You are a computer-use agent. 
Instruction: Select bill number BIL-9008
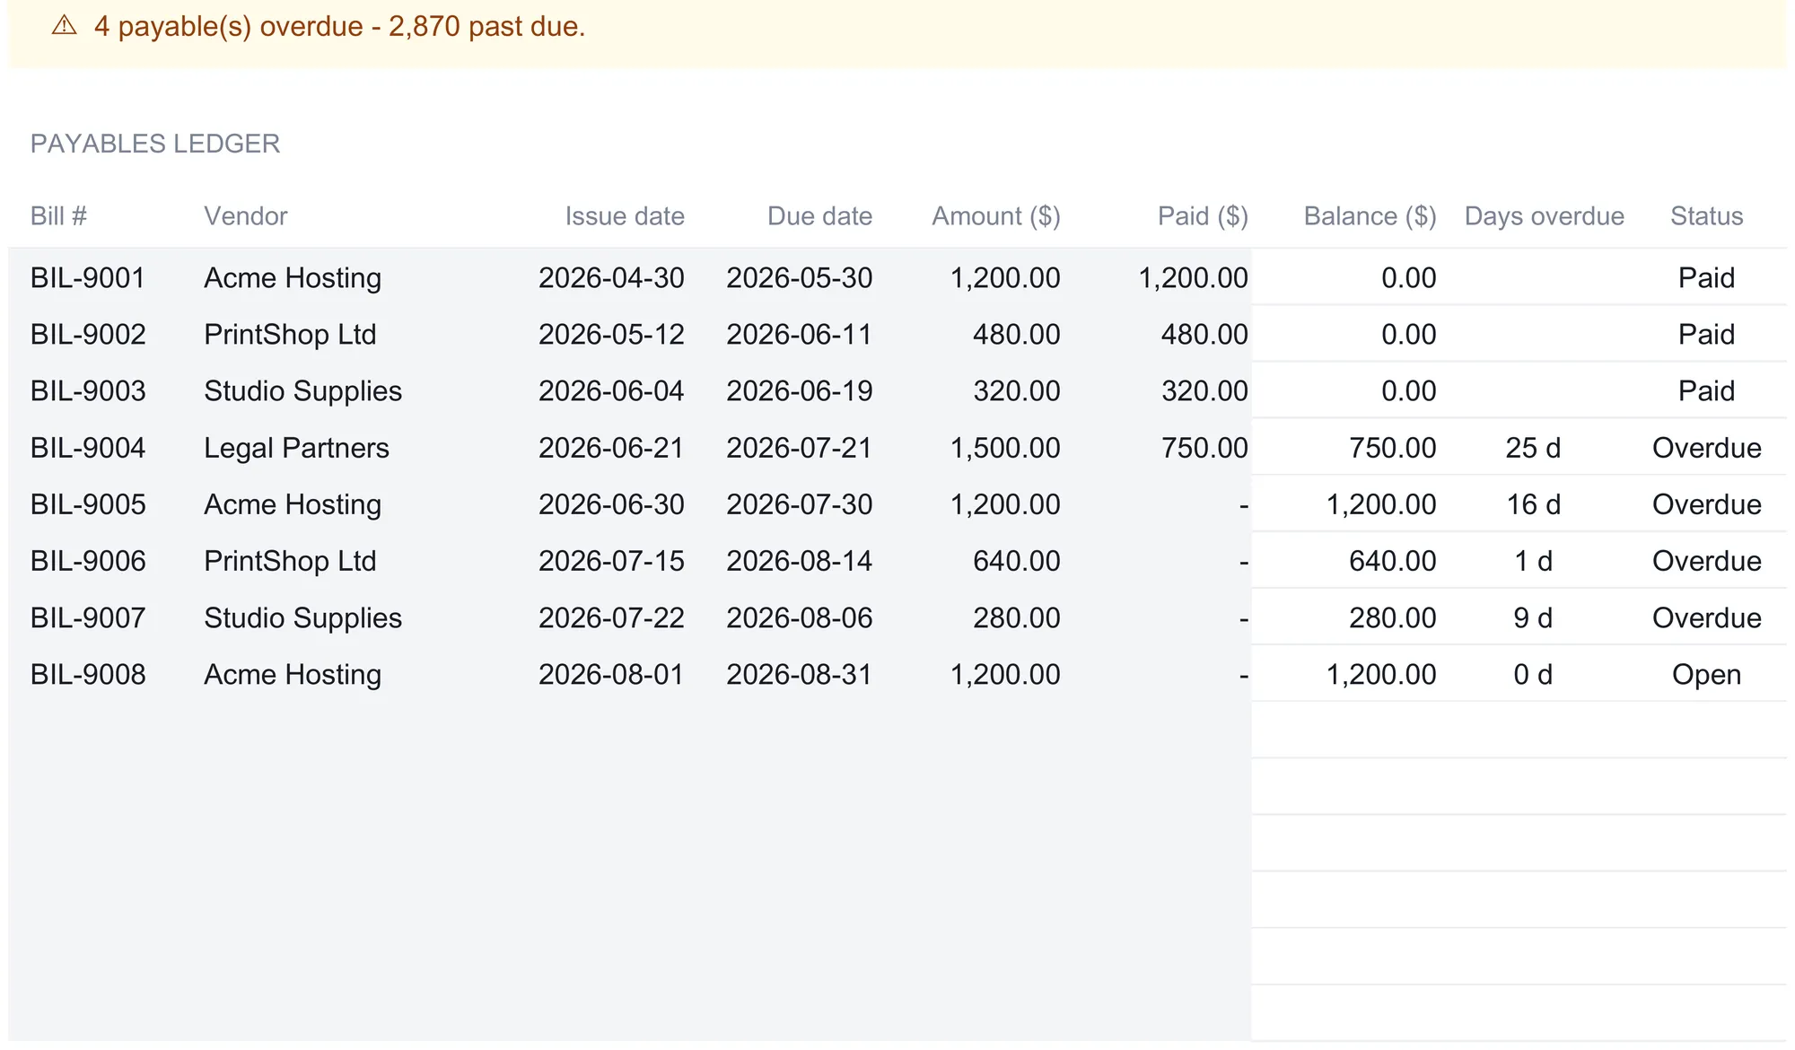tap(88, 674)
